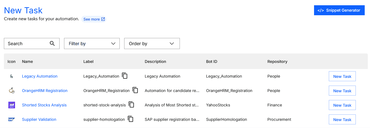Expand the Filter by dropdown
Viewport: 370px width, 128px height.
pyautogui.click(x=92, y=43)
